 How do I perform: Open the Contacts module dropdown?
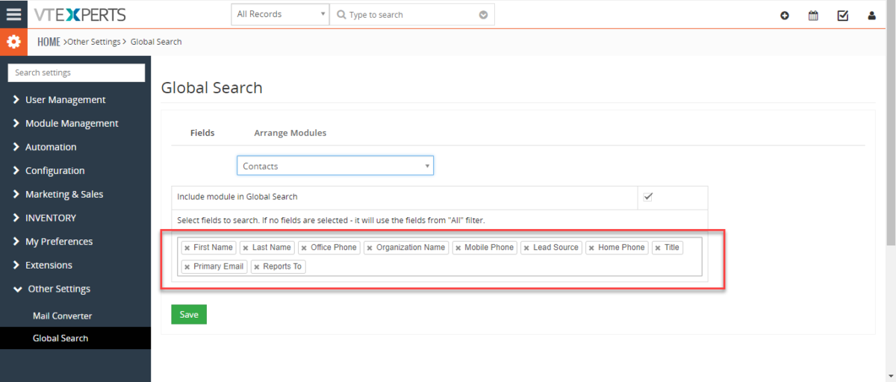335,166
